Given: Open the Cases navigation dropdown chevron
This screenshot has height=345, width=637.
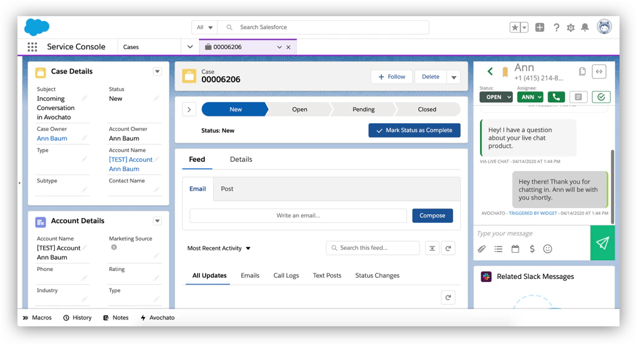Looking at the screenshot, I should [189, 47].
